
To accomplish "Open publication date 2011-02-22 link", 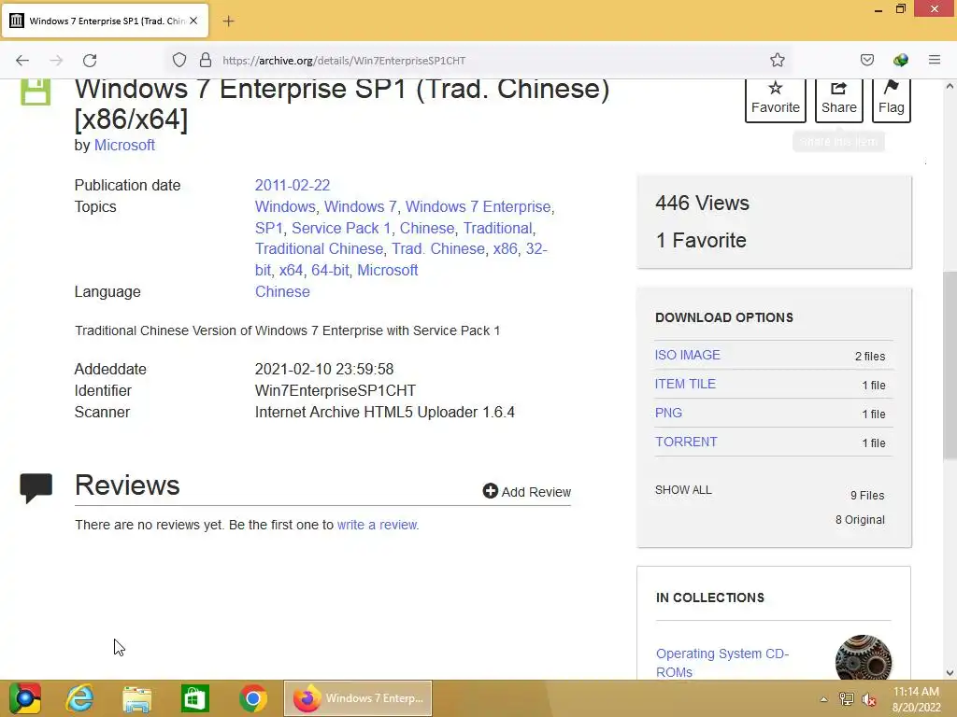I will pyautogui.click(x=293, y=186).
